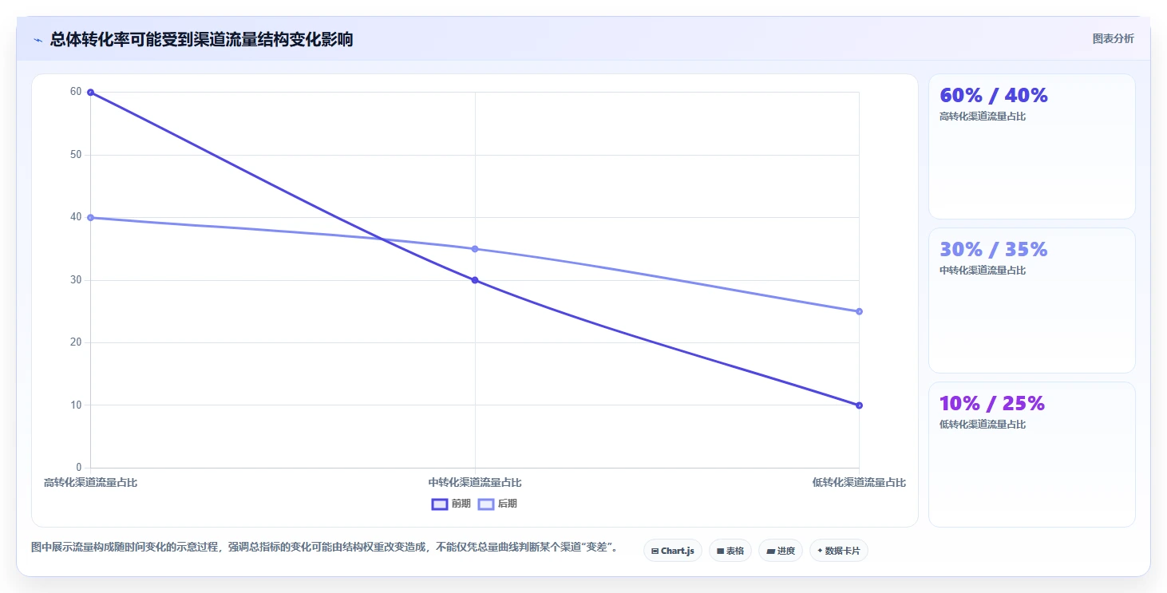The width and height of the screenshot is (1167, 593).
Task: Click the lightning icon before the title
Action: pos(38,40)
